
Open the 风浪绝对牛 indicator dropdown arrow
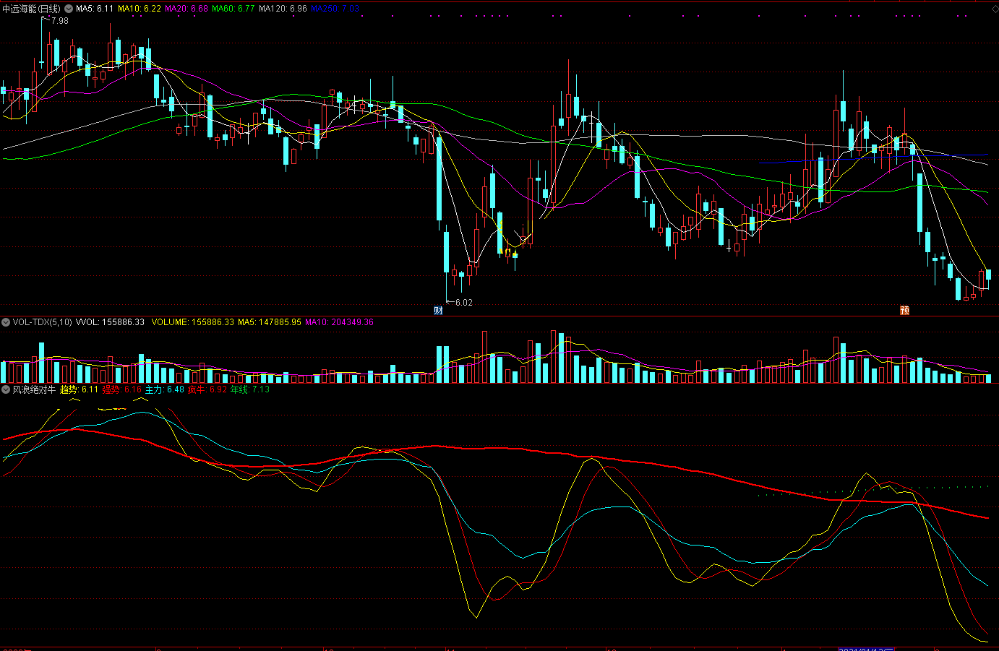tap(6, 389)
